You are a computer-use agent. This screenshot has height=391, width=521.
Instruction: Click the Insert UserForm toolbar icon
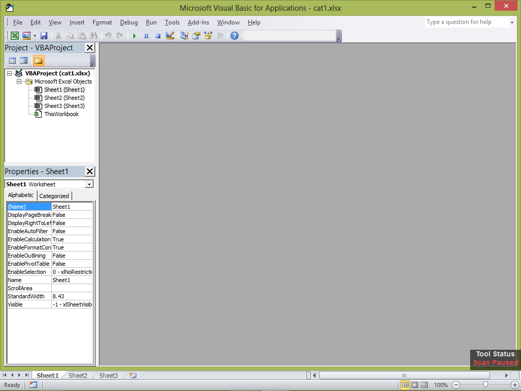26,36
